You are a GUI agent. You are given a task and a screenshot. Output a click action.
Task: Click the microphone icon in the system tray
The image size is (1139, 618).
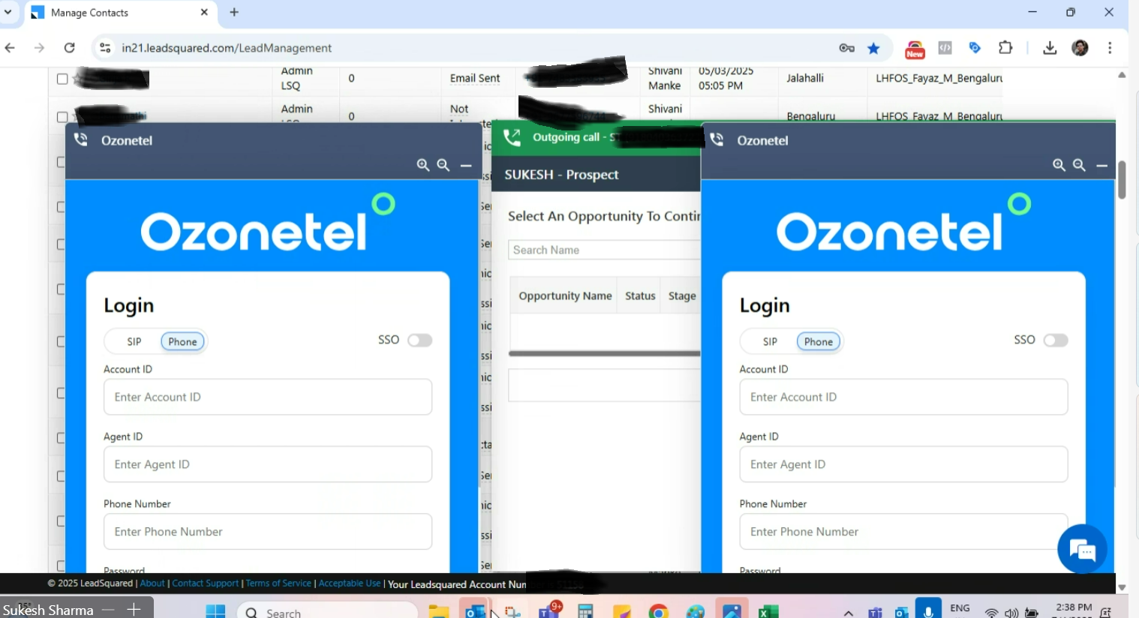point(928,609)
